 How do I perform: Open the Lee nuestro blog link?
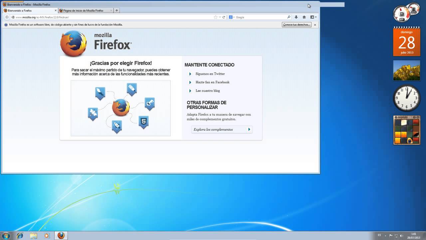point(208,91)
